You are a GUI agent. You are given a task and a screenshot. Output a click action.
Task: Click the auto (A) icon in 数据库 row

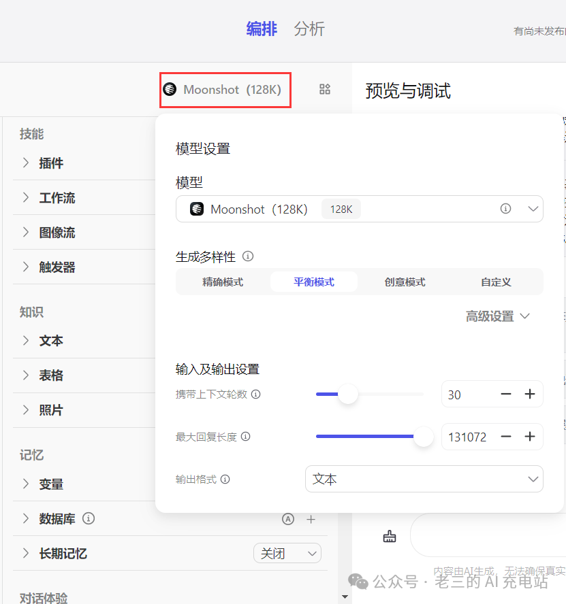[288, 519]
